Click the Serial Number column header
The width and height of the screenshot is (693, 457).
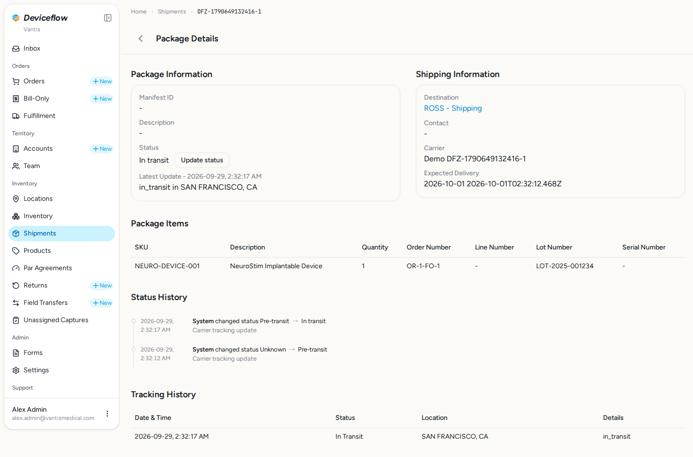643,247
